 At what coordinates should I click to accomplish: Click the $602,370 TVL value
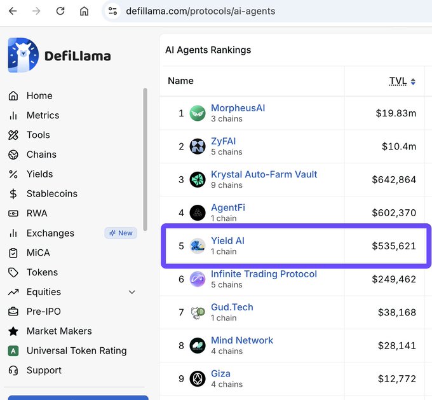coord(394,212)
